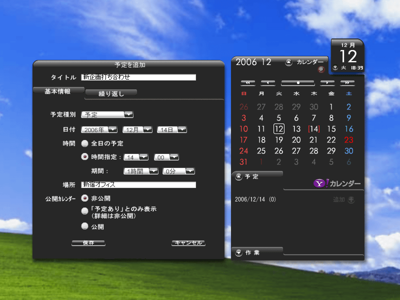Select date 29 in last December row
This screenshot has height=300, width=400.
point(331,151)
